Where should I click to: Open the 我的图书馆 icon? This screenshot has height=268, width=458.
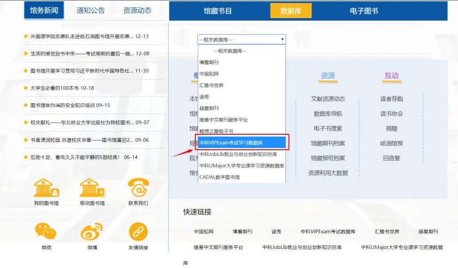tap(46, 188)
